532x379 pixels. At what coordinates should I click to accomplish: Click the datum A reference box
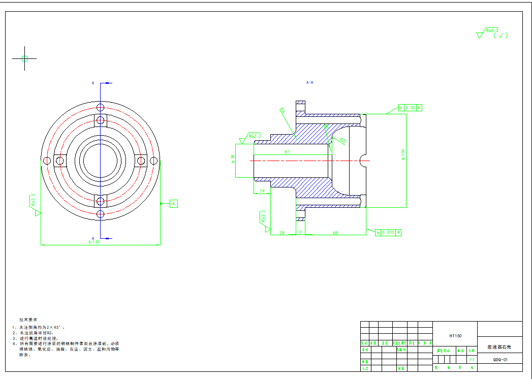(174, 204)
